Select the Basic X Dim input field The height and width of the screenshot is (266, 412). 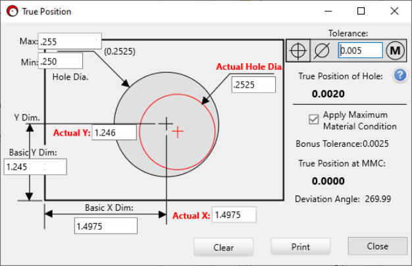tap(106, 226)
